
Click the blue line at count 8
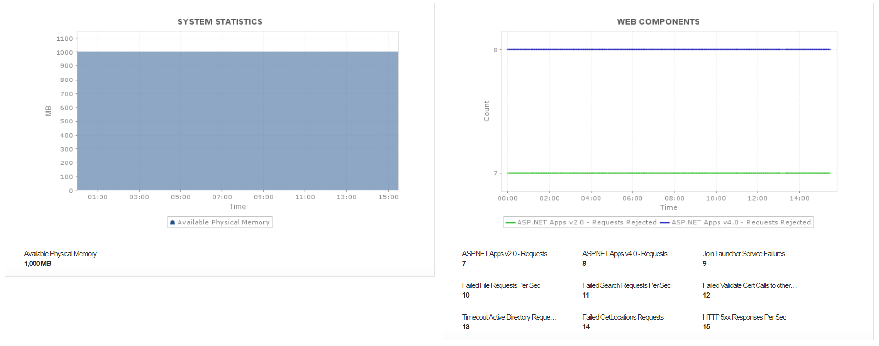669,49
